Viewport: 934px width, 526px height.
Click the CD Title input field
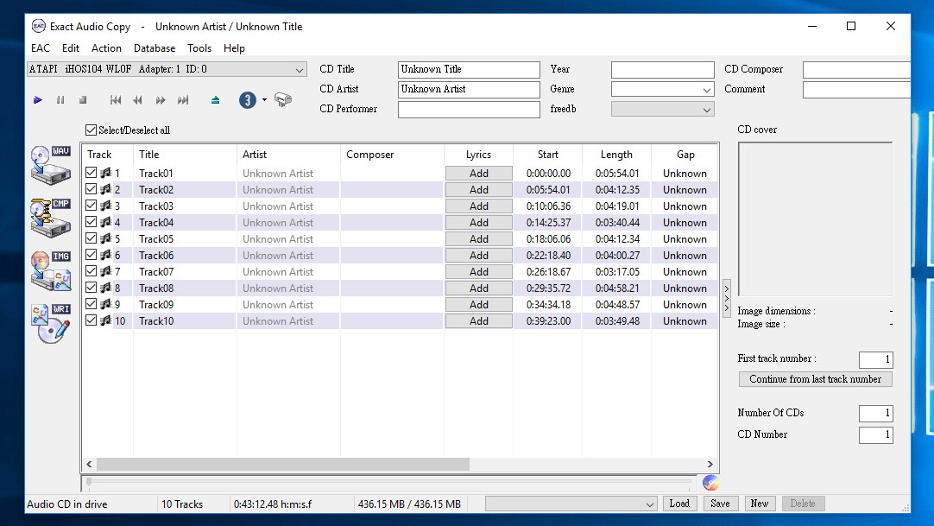coord(469,70)
